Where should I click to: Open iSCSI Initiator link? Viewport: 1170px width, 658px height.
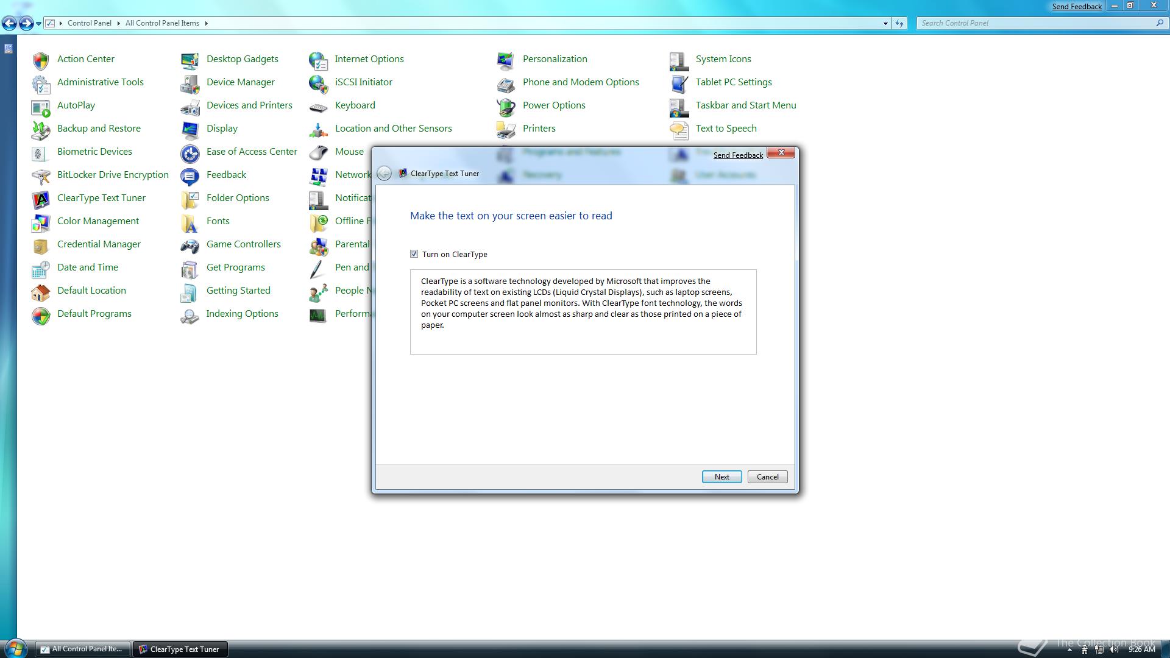click(x=363, y=82)
